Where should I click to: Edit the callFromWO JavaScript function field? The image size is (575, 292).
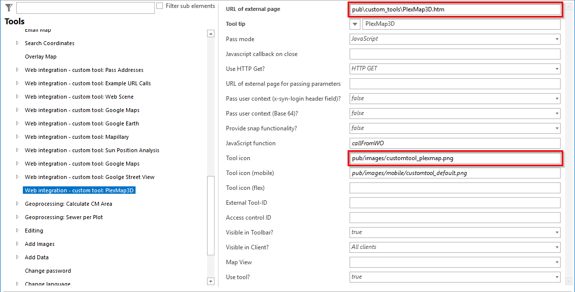point(454,143)
